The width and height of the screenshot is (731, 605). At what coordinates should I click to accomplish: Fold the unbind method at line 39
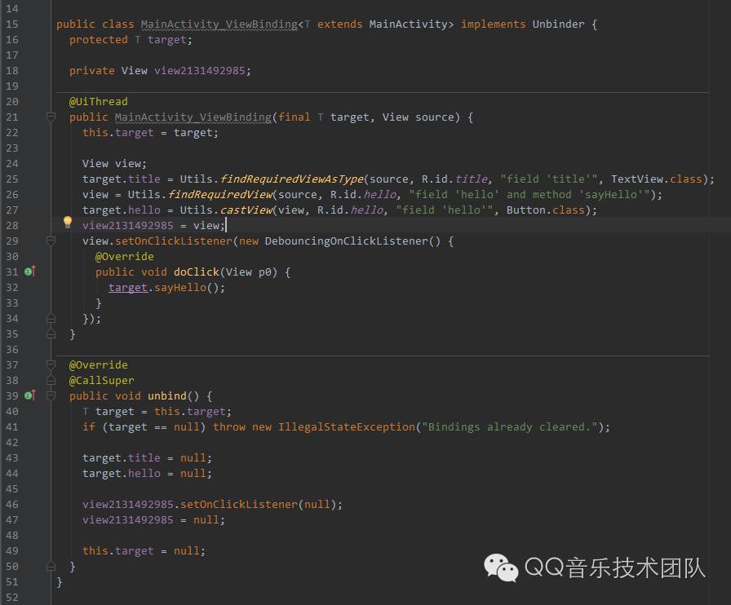tap(51, 395)
